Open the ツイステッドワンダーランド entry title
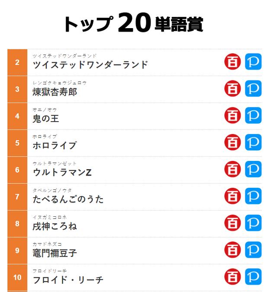The image size is (277, 292). [90, 65]
